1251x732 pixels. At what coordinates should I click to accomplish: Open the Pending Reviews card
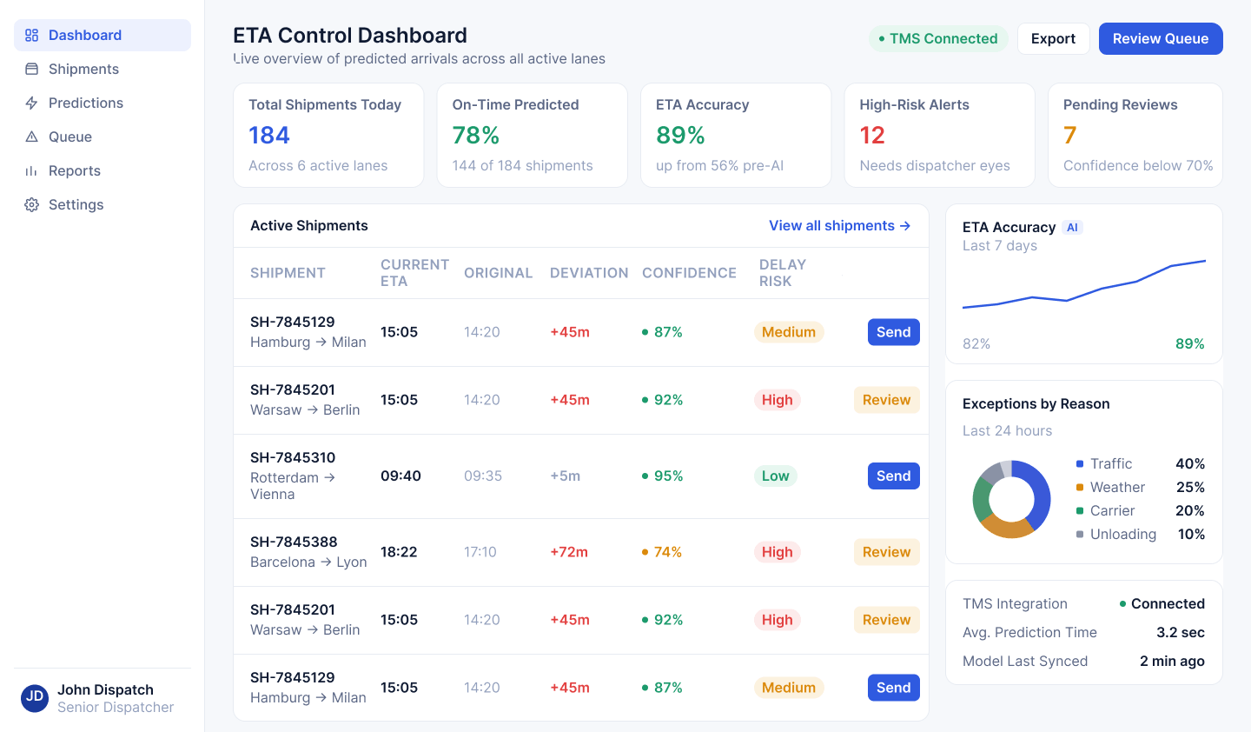1135,135
